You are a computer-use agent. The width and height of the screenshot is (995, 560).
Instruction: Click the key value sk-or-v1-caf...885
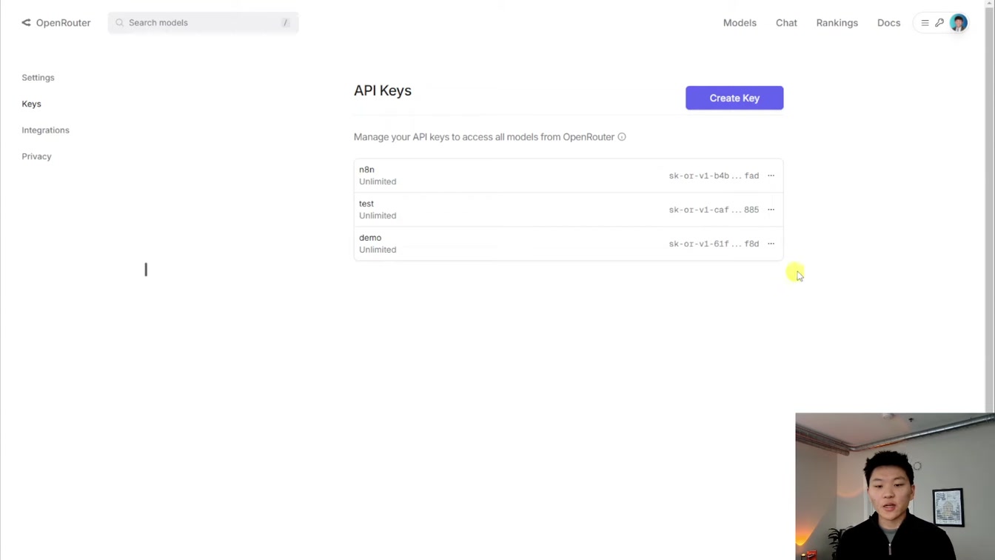click(714, 210)
